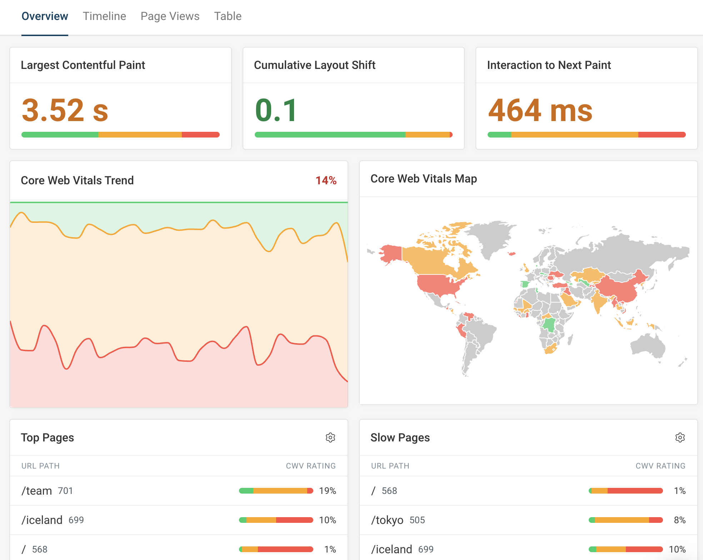Click Interaction to Next Paint rating bar
Screen dimensions: 703x560
586,135
